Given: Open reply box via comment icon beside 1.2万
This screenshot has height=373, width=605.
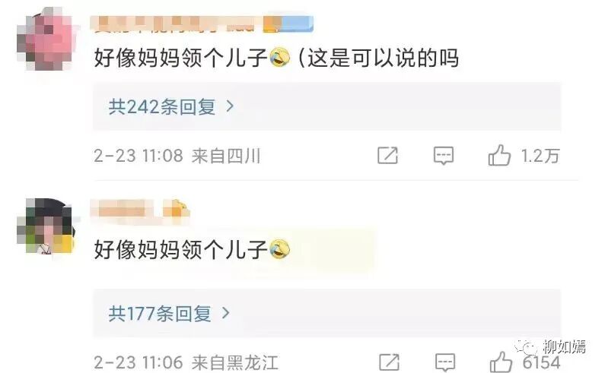Looking at the screenshot, I should coord(444,156).
